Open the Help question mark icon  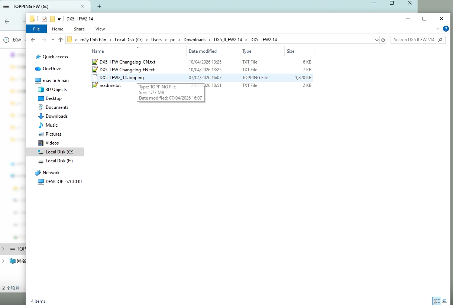[446, 29]
